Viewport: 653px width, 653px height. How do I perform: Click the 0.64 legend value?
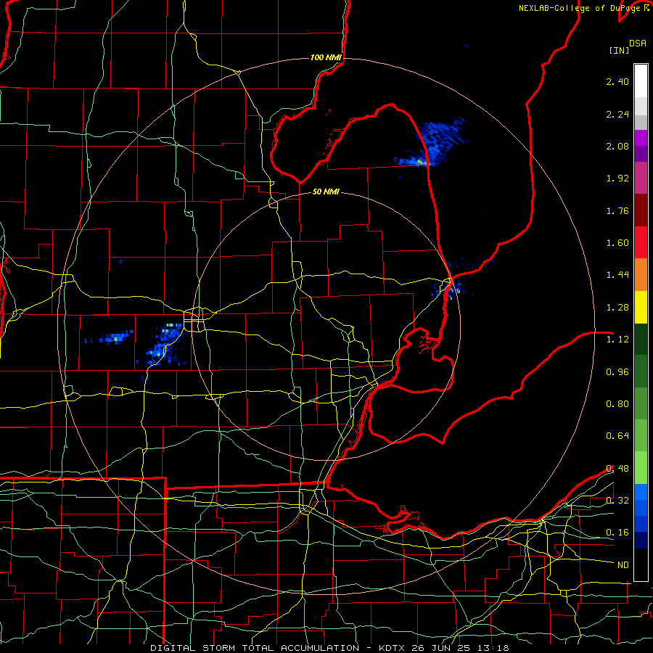pos(617,436)
